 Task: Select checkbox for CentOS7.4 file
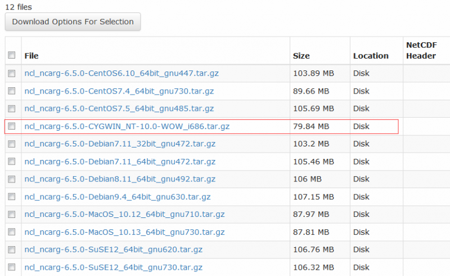click(x=11, y=91)
